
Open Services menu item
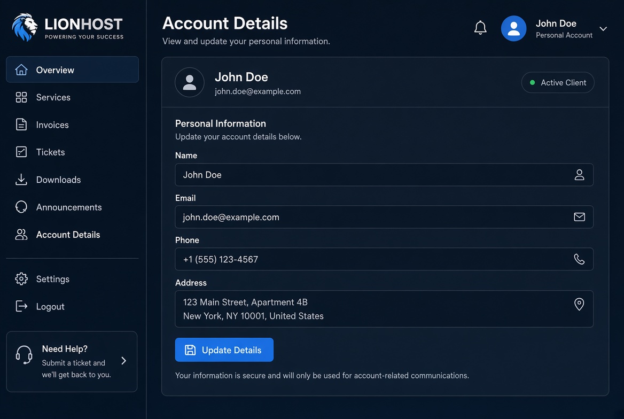73,97
